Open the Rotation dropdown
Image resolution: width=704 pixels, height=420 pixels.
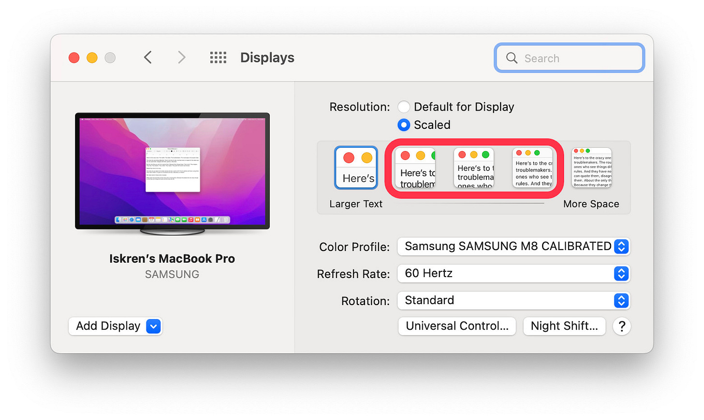click(x=513, y=300)
